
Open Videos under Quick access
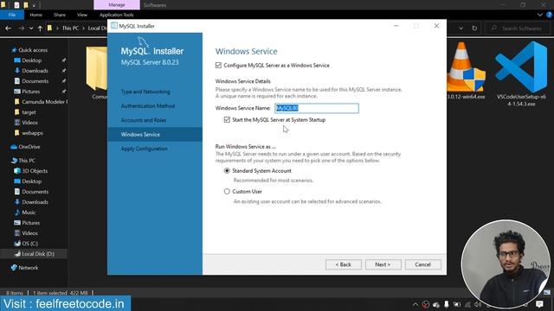[29, 123]
